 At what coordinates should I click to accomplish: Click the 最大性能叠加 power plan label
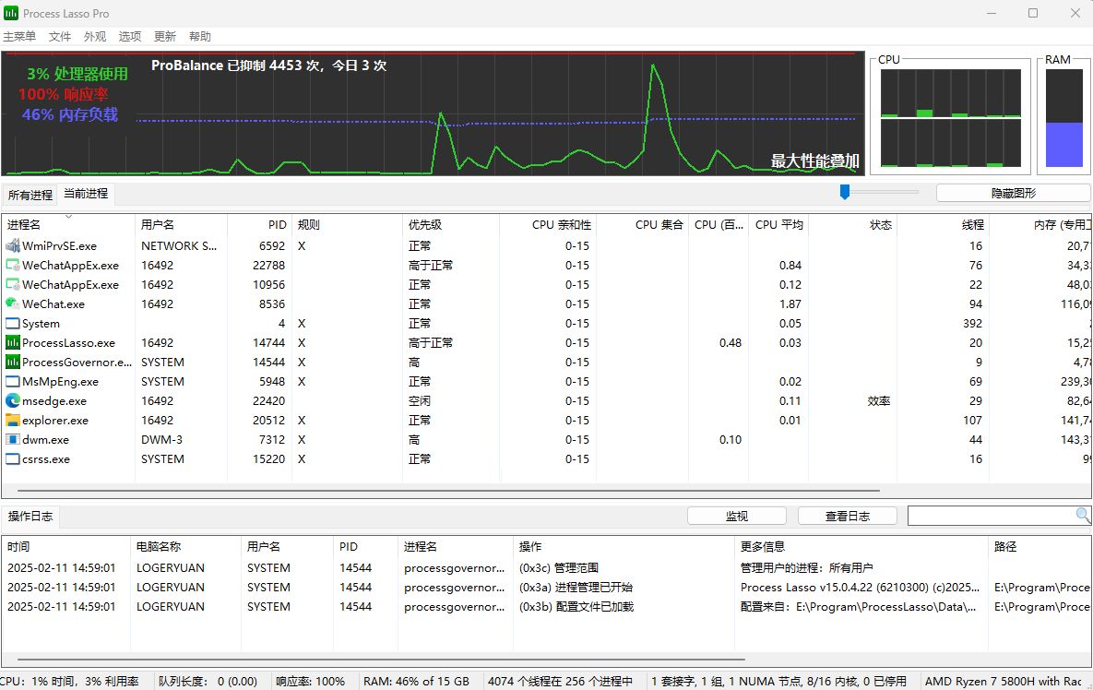coord(814,161)
